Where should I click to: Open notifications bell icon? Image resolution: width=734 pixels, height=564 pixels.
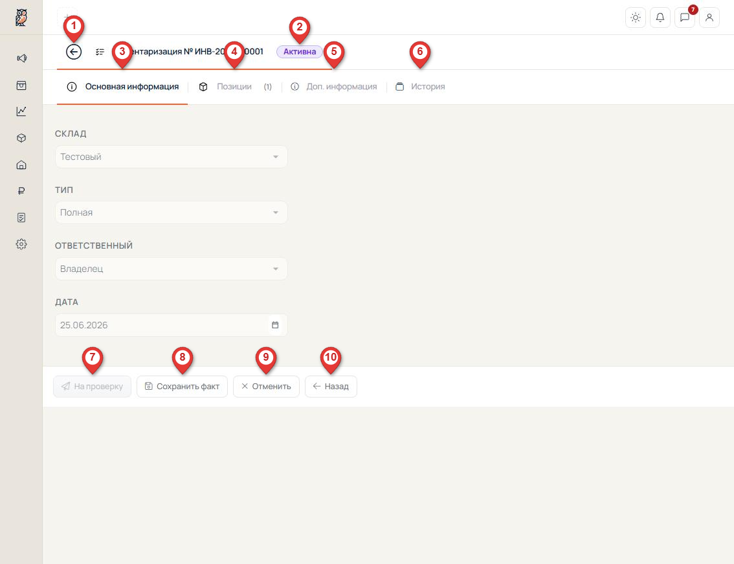tap(660, 17)
